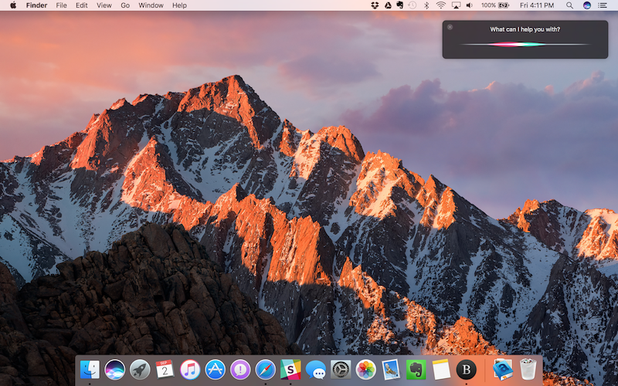
Task: Click the Launchpad rocket icon
Action: 140,369
